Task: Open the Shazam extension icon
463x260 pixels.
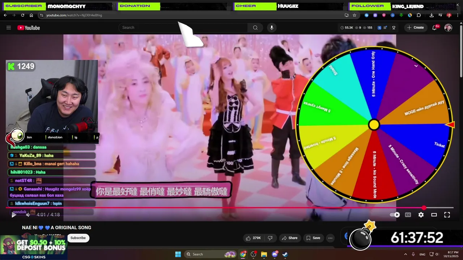Action: (366, 15)
